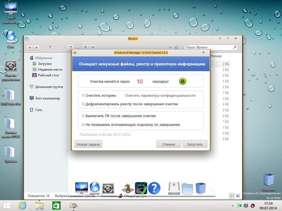Toggle 'Не показывать всплывающую подсказку по завершении'
Image resolution: width=282 pixels, height=211 pixels.
coord(83,124)
